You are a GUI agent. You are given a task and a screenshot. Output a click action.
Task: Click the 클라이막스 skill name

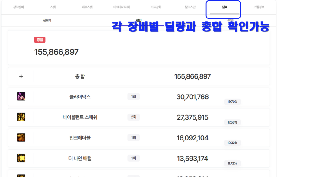[80, 97]
